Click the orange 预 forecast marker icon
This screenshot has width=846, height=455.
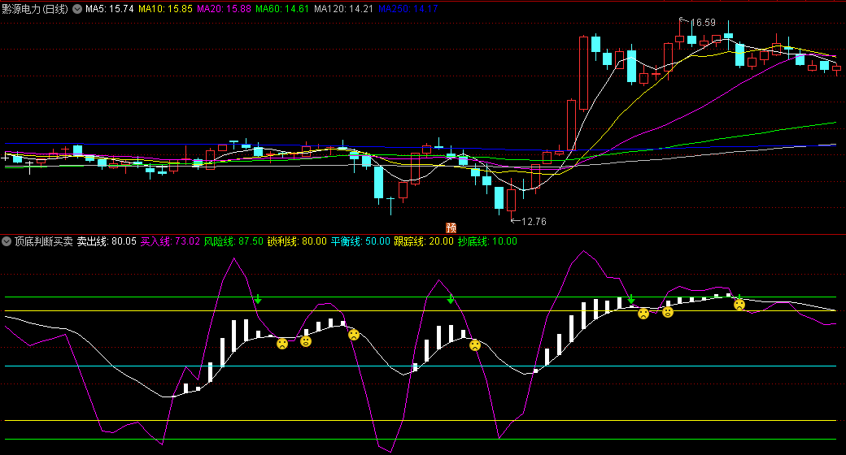point(451,227)
